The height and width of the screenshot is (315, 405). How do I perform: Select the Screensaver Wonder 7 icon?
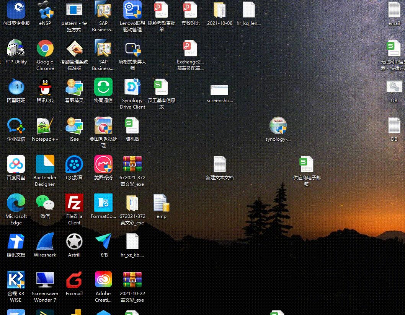(x=45, y=280)
